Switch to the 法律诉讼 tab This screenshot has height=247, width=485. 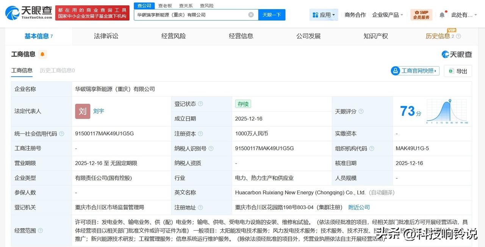[106, 36]
